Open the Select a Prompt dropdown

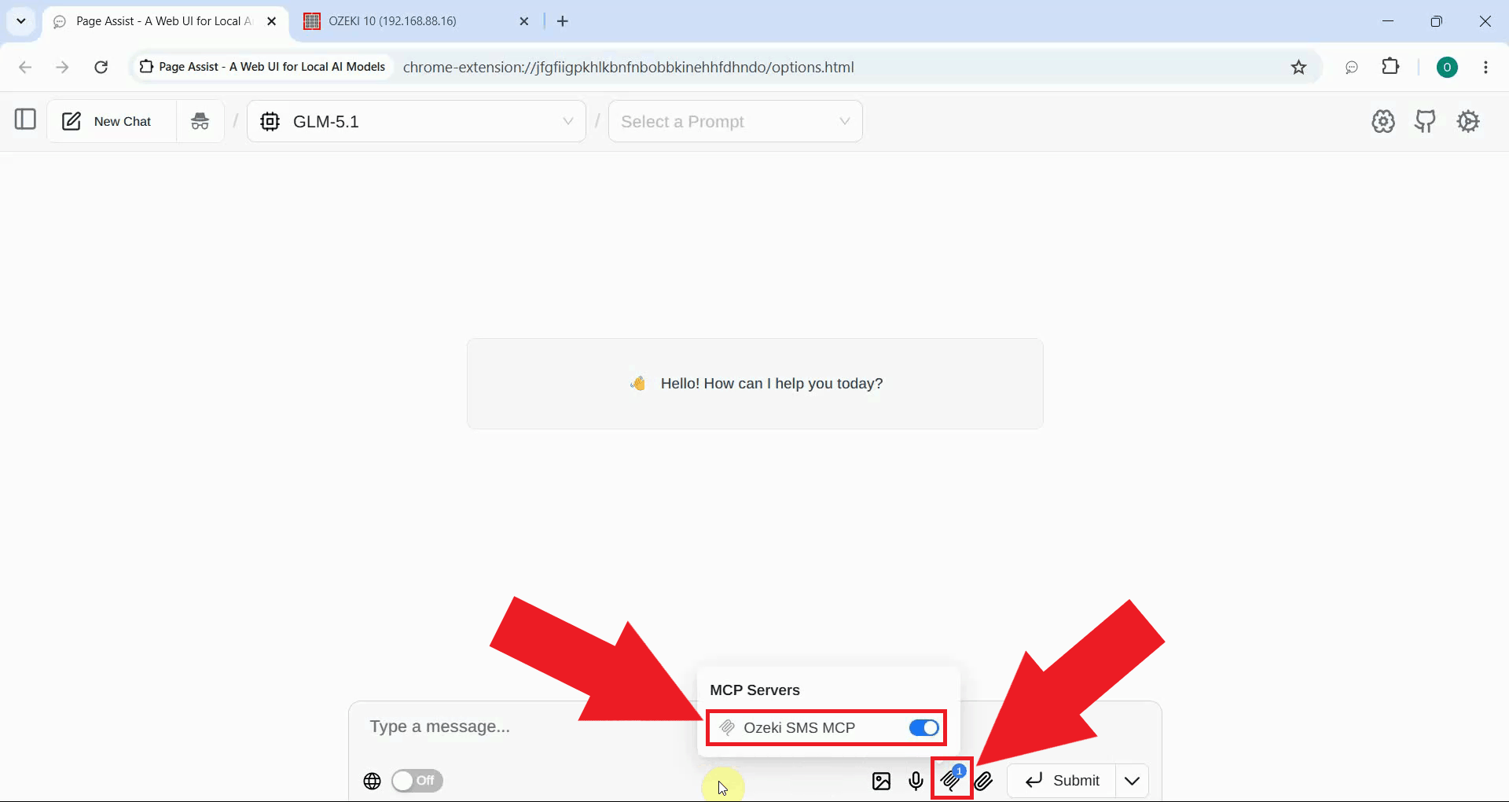coord(736,121)
